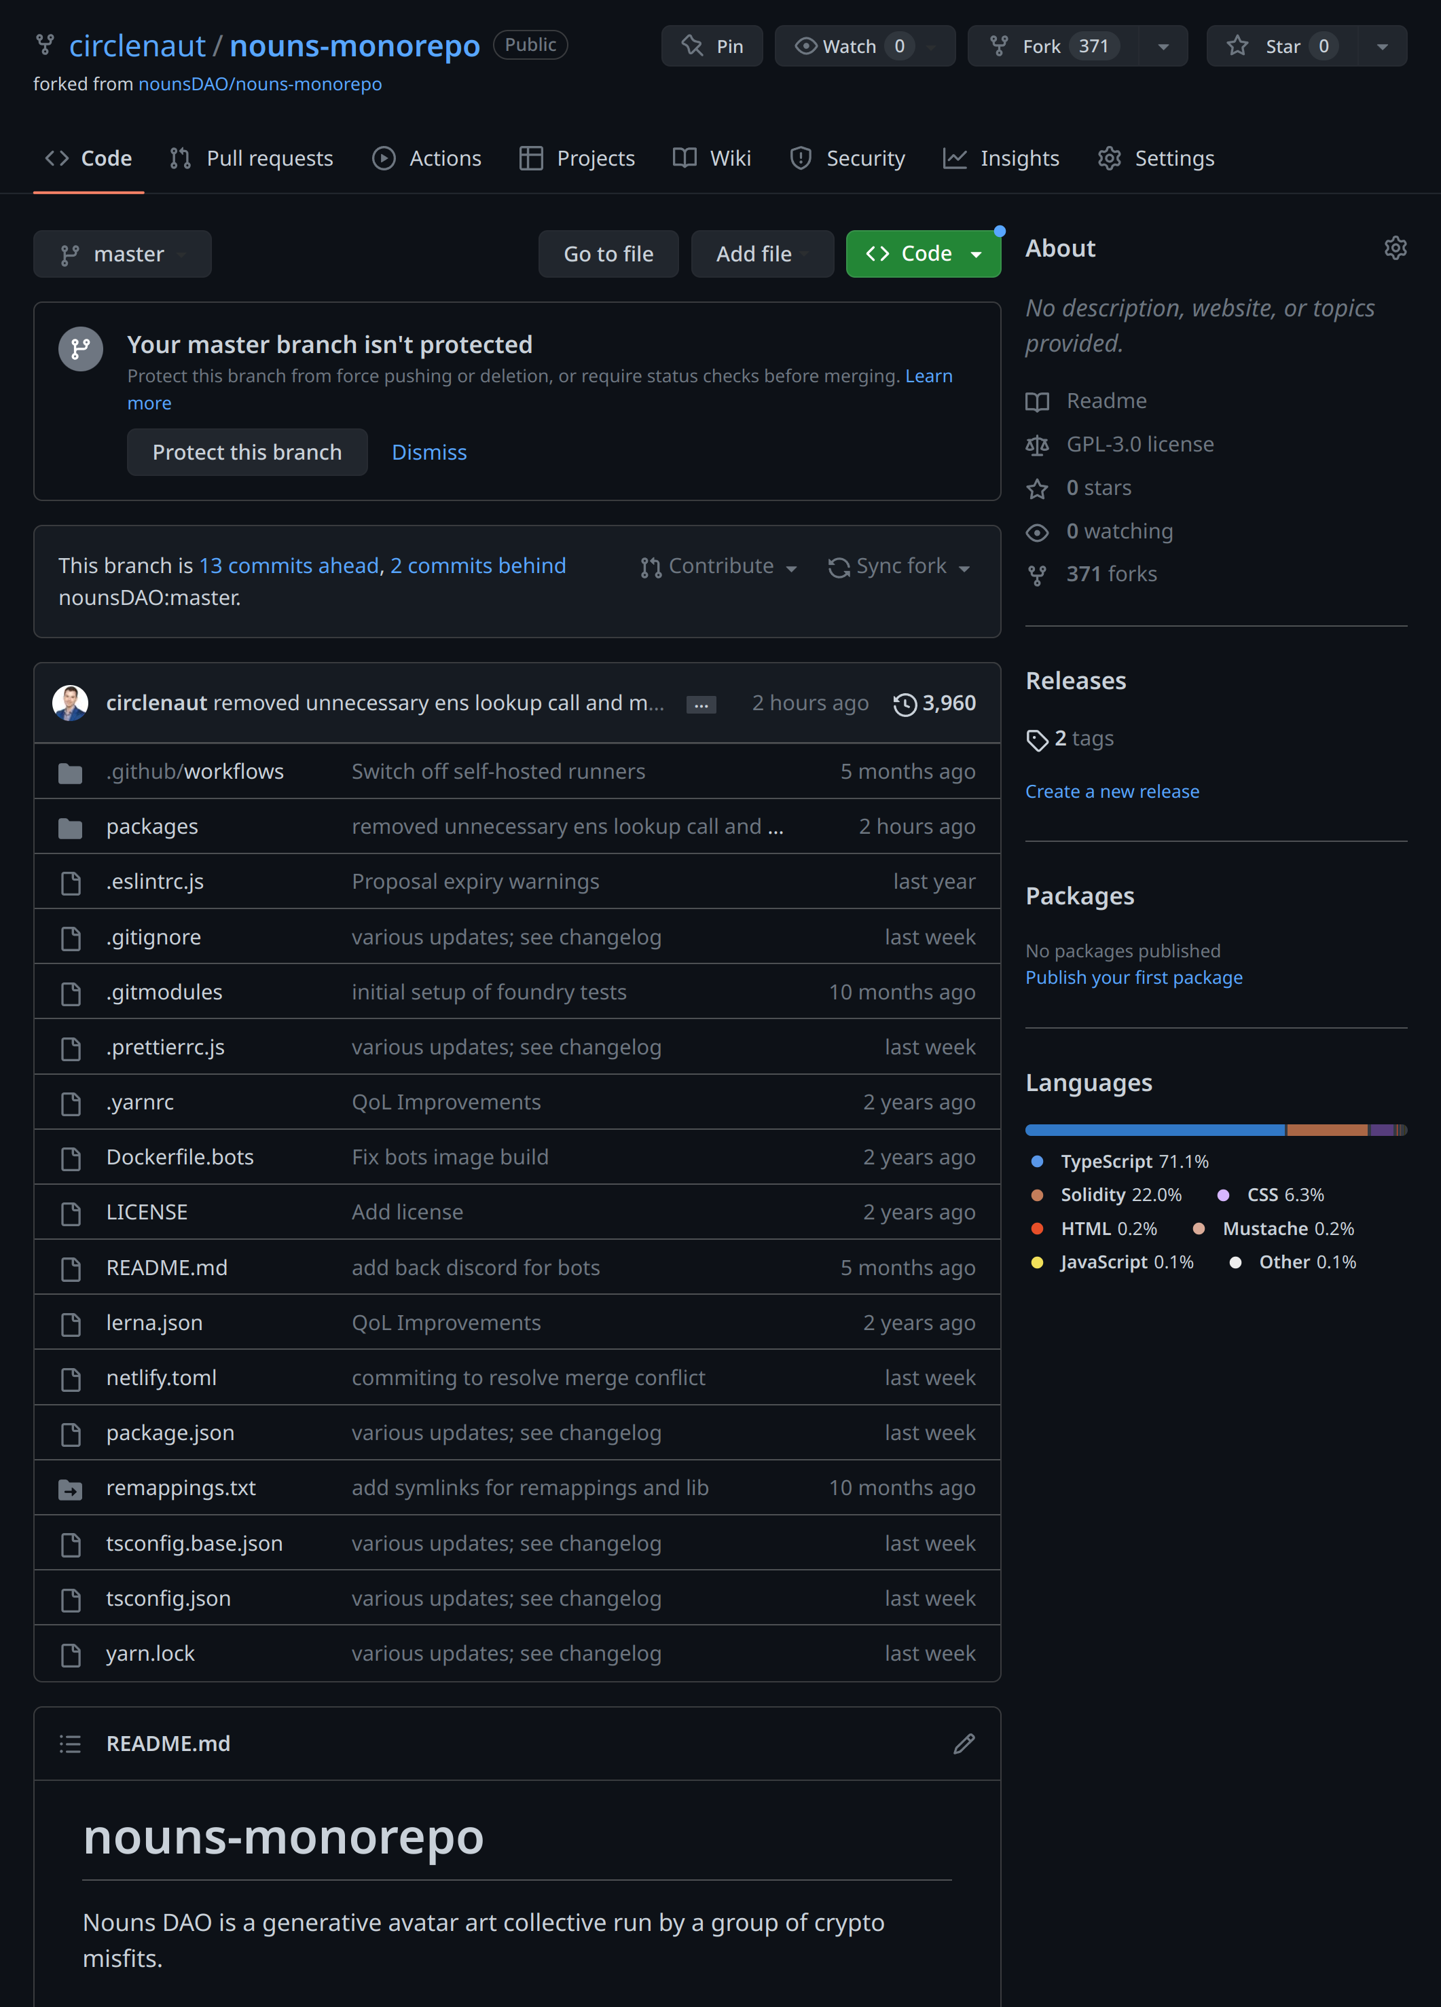Click the TypeScript segment of language bar
Image resolution: width=1441 pixels, height=2007 pixels.
[x=1155, y=1130]
